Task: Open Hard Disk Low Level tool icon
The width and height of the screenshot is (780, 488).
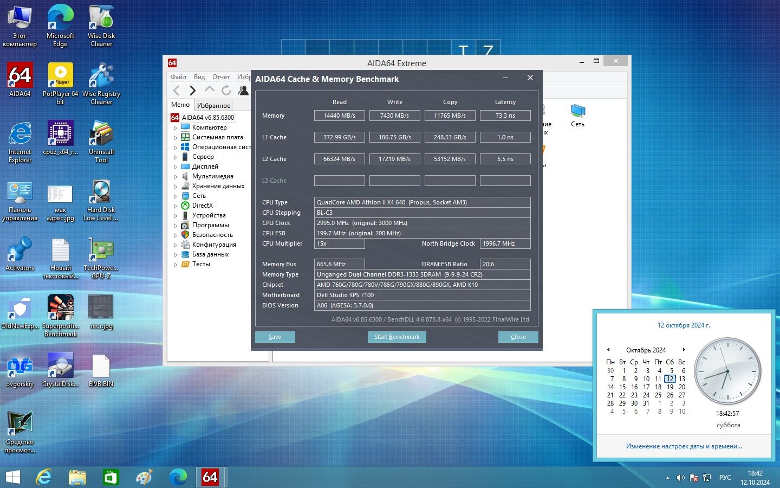Action: (x=101, y=200)
